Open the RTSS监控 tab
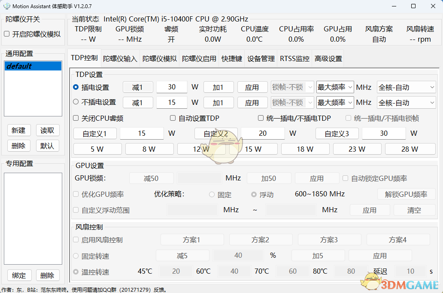The image size is (443, 293). (x=294, y=58)
